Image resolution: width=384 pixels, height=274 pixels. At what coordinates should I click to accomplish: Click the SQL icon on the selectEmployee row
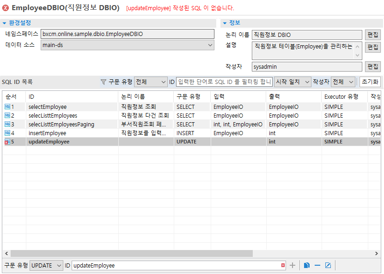coord(7,107)
